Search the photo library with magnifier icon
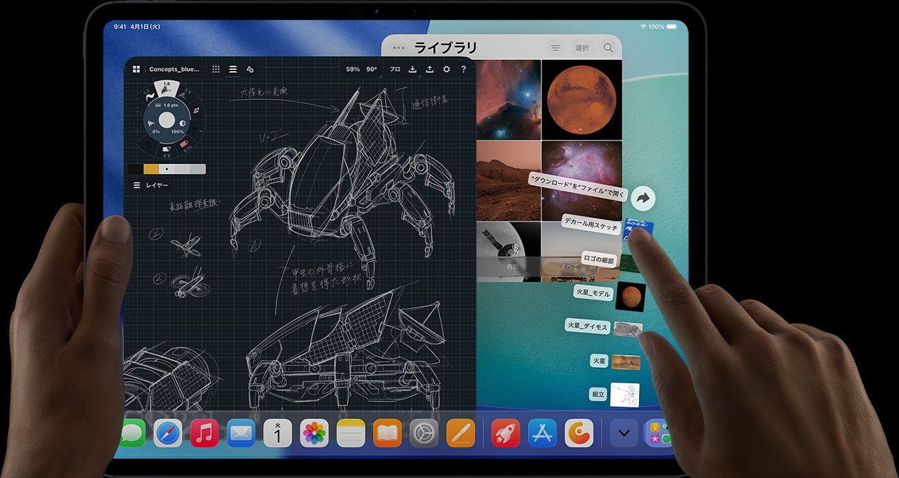Image resolution: width=899 pixels, height=478 pixels. tap(608, 48)
